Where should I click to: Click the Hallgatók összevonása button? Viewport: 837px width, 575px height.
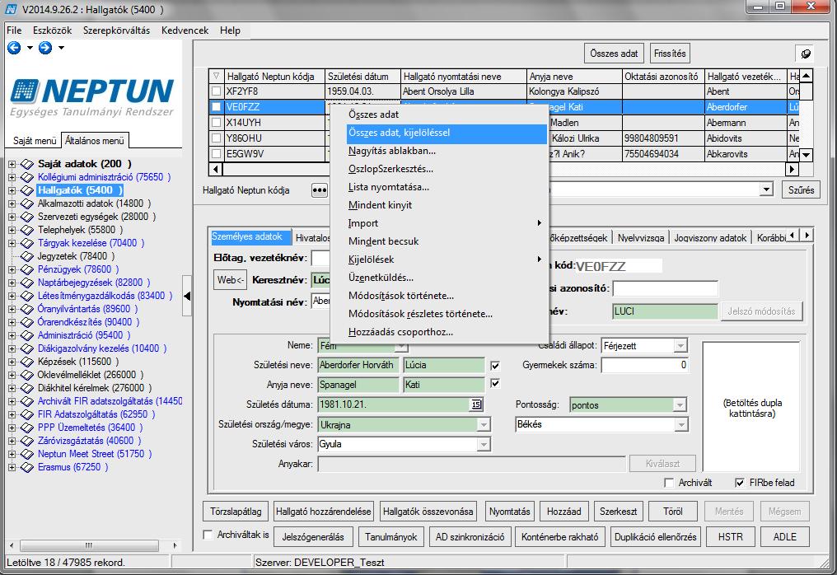click(428, 512)
